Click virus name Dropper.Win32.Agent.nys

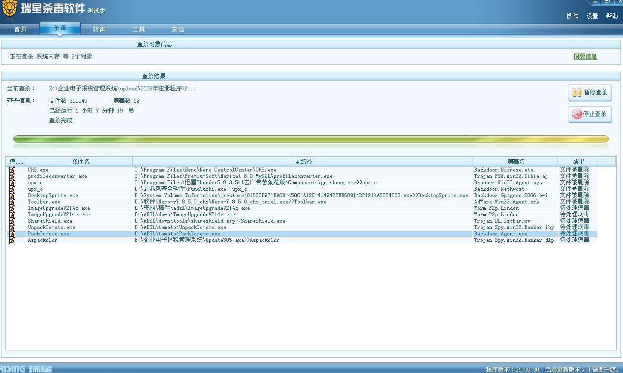tap(508, 183)
